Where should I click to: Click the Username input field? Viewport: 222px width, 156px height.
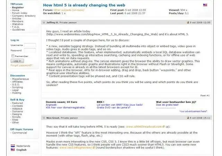30,45
